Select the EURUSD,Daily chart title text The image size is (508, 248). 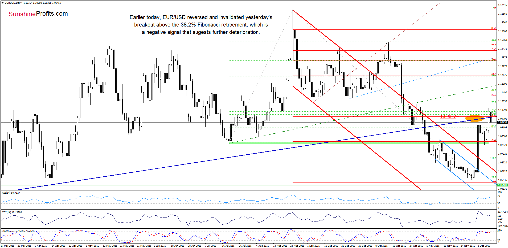point(13,3)
